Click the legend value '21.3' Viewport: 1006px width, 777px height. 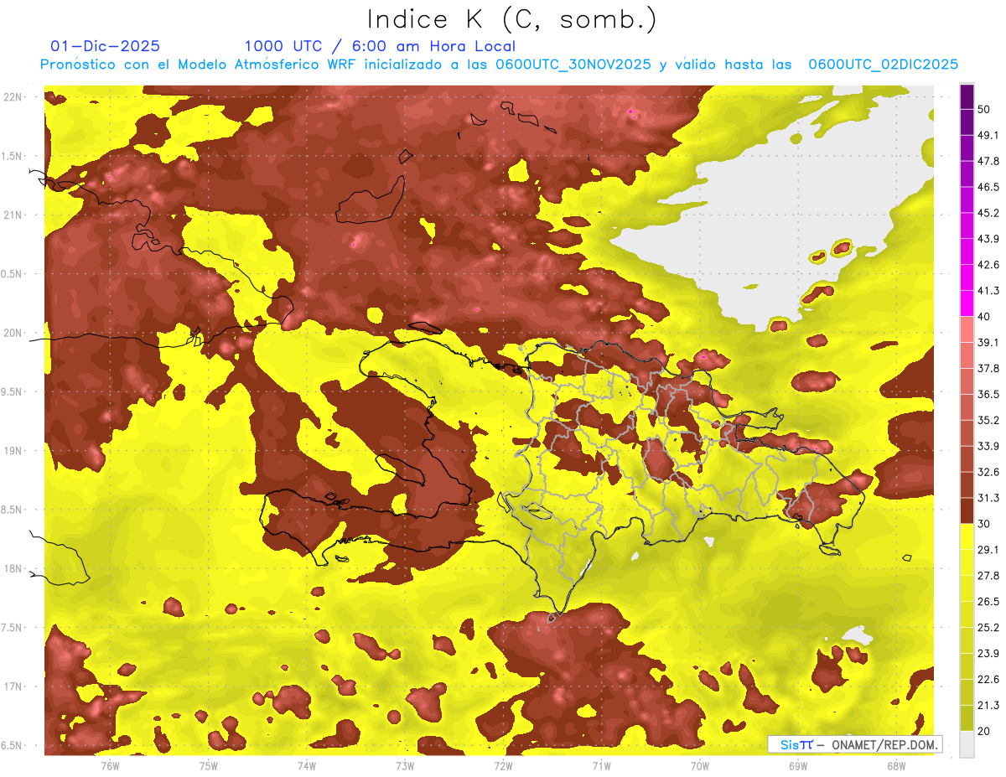click(988, 706)
